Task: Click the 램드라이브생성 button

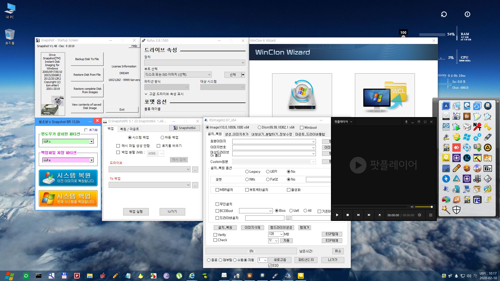Action: (281, 228)
